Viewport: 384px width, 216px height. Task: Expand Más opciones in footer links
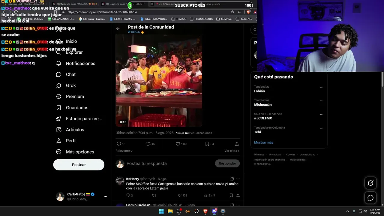click(299, 160)
